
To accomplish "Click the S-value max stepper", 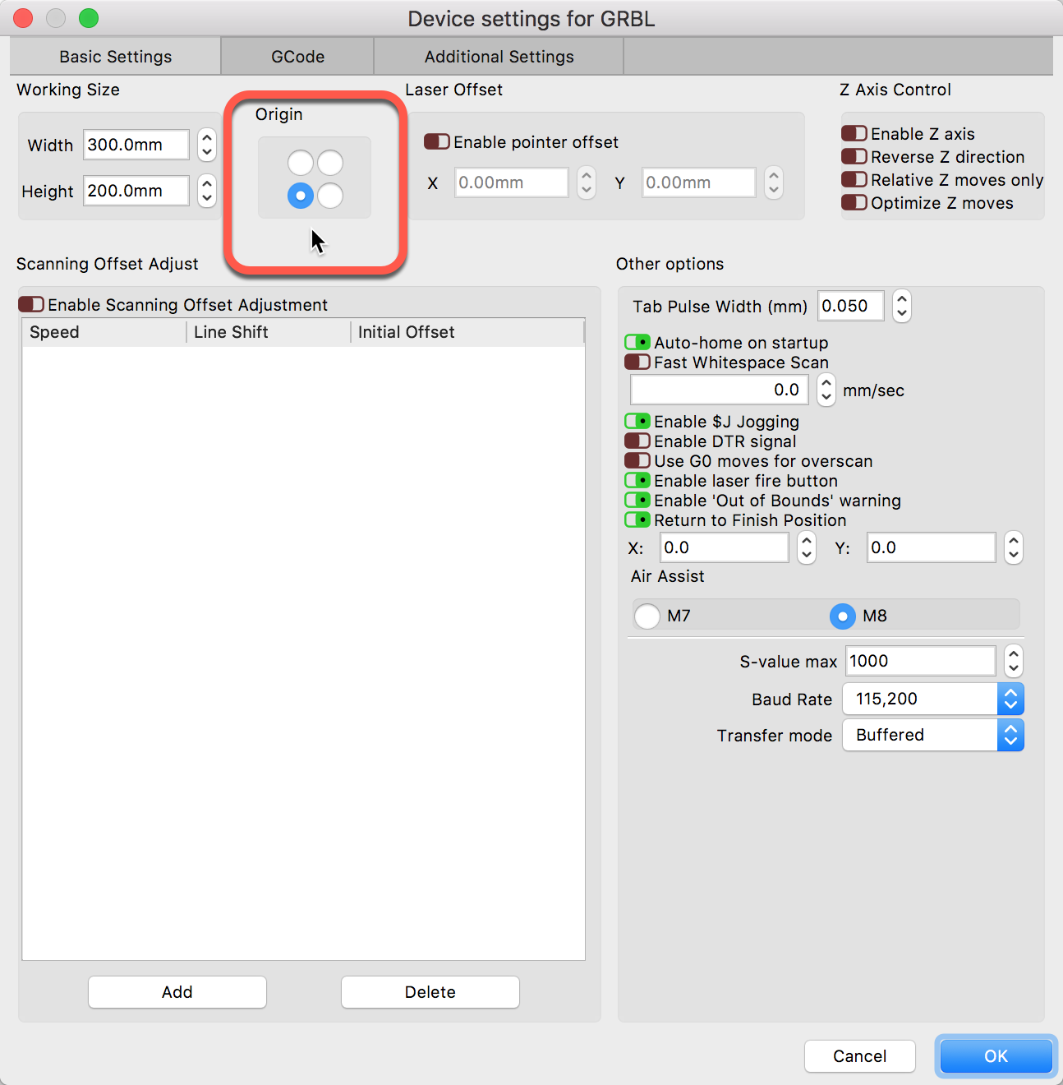I will [x=1014, y=661].
